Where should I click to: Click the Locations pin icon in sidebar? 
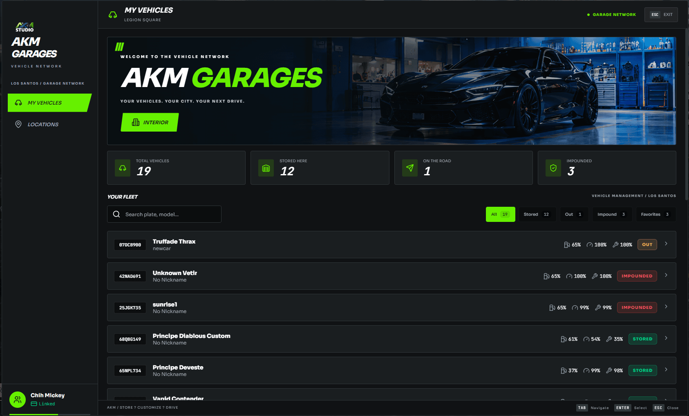[18, 124]
